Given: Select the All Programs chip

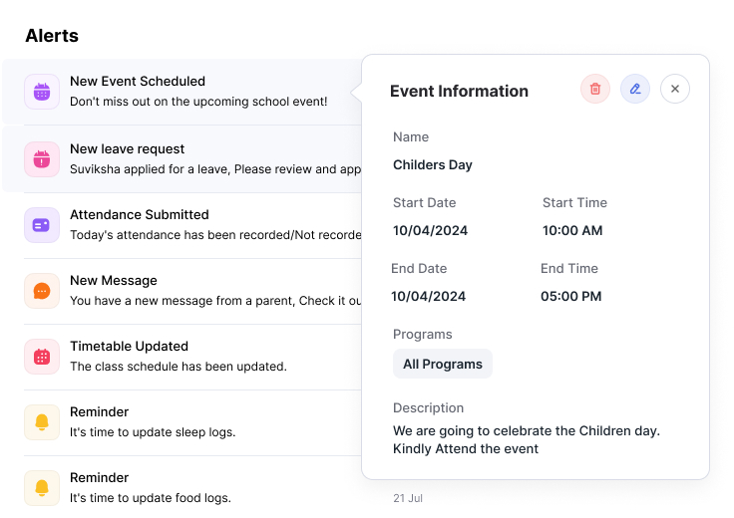Looking at the screenshot, I should point(443,364).
